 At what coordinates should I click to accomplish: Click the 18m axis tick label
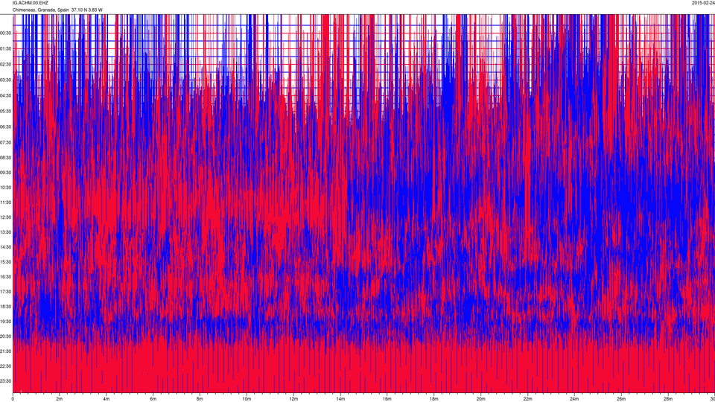433,399
